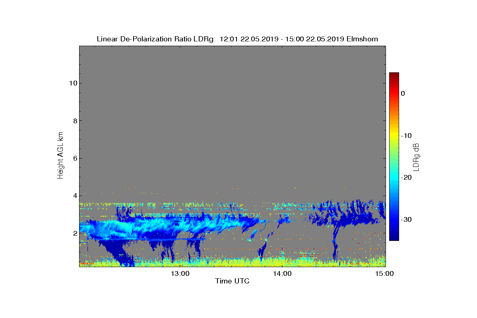Click the plot title 'Linear De-Polarization Ratio LDRg'

[x=155, y=39]
